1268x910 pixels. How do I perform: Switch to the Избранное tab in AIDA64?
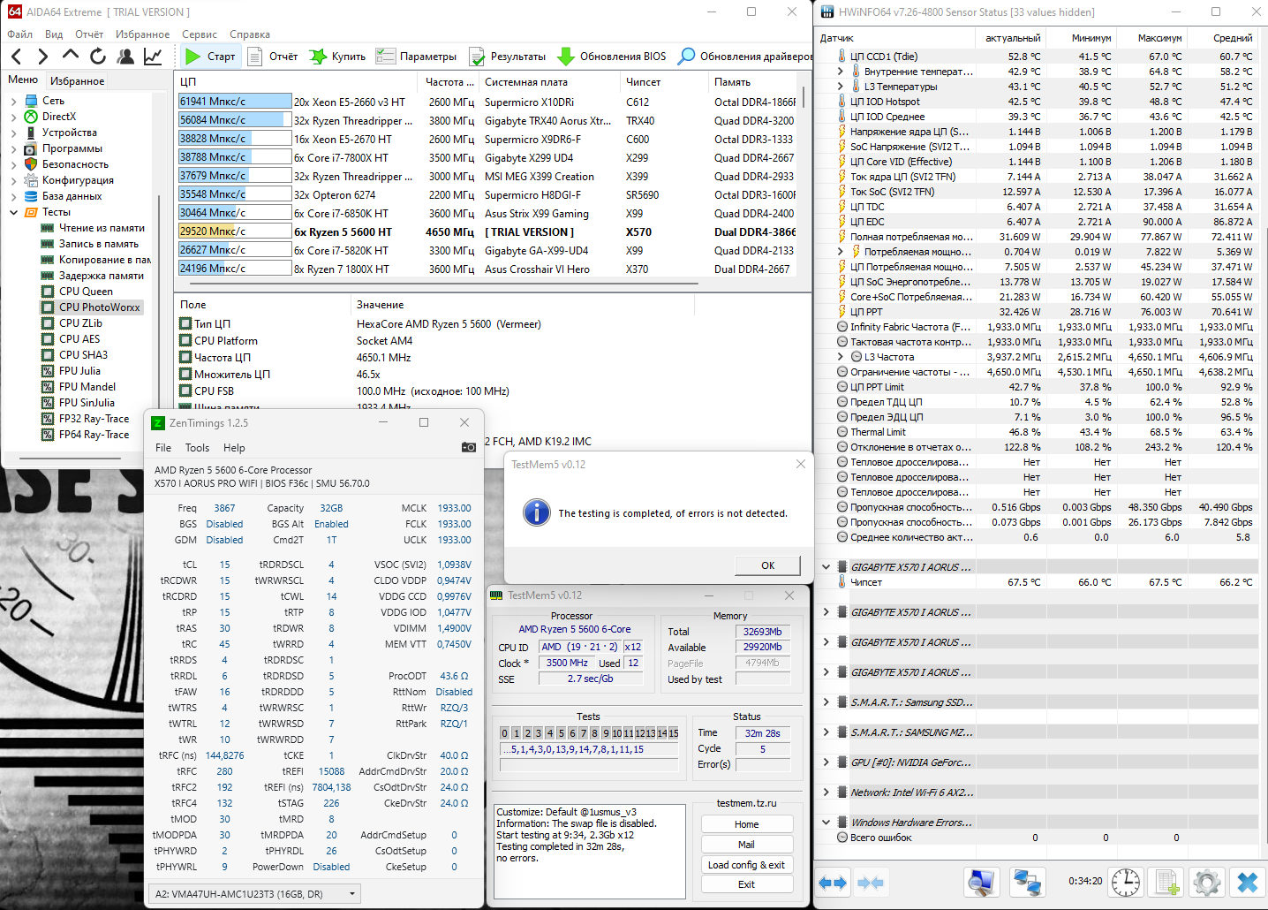pyautogui.click(x=78, y=80)
